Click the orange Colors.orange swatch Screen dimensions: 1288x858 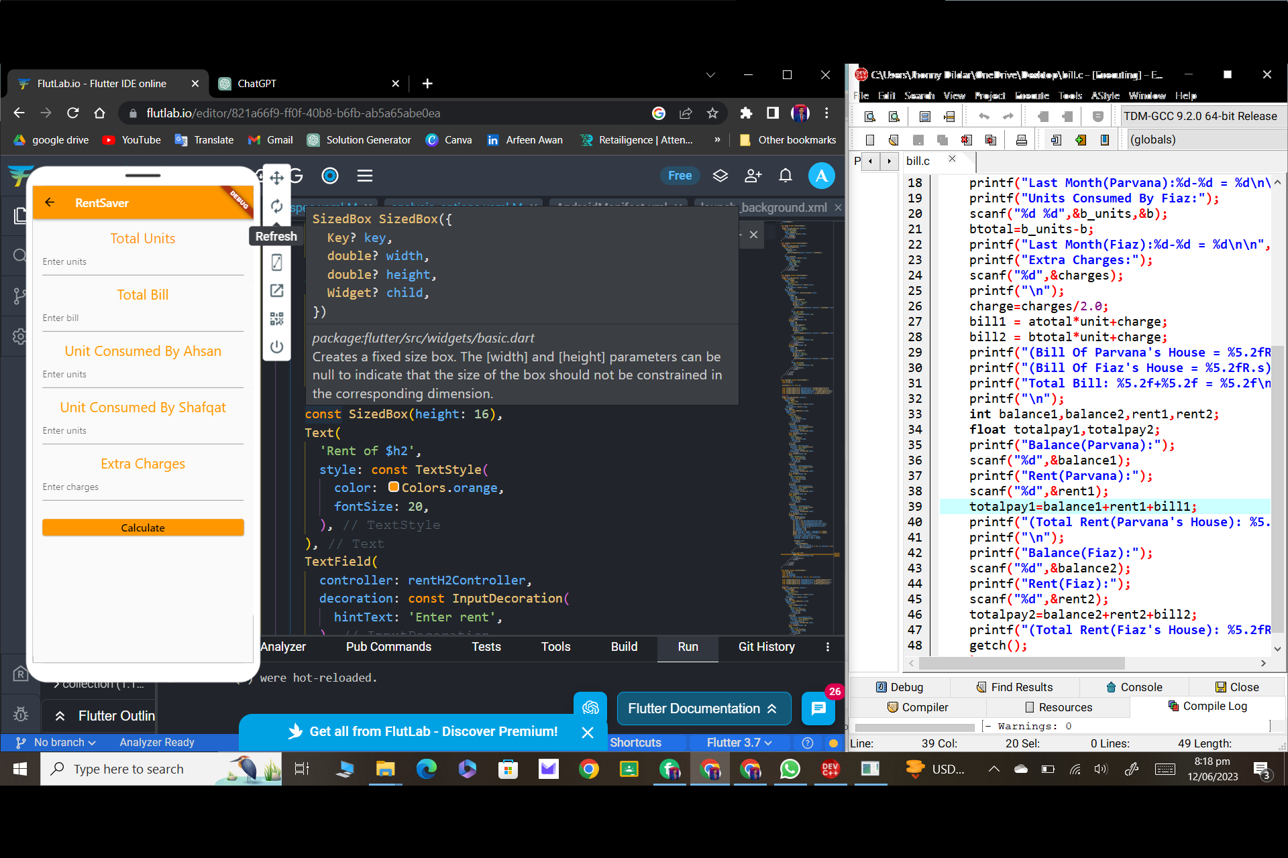pyautogui.click(x=394, y=487)
